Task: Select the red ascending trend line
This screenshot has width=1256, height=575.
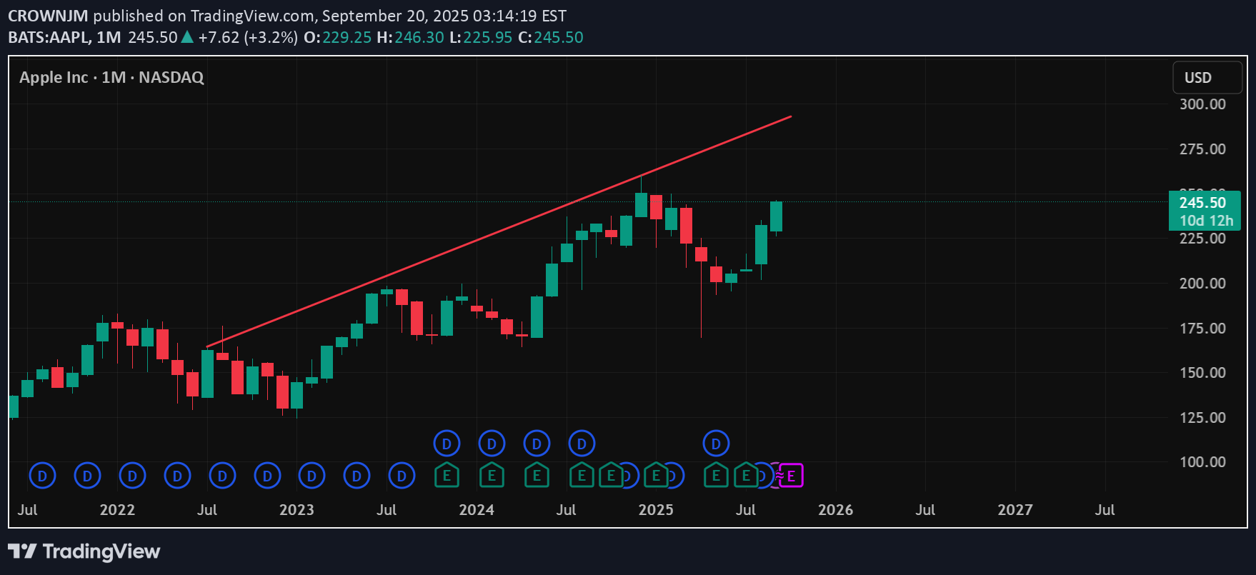Action: click(x=499, y=231)
